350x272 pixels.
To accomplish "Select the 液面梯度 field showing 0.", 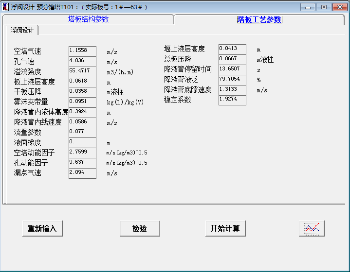I will tap(82, 143).
